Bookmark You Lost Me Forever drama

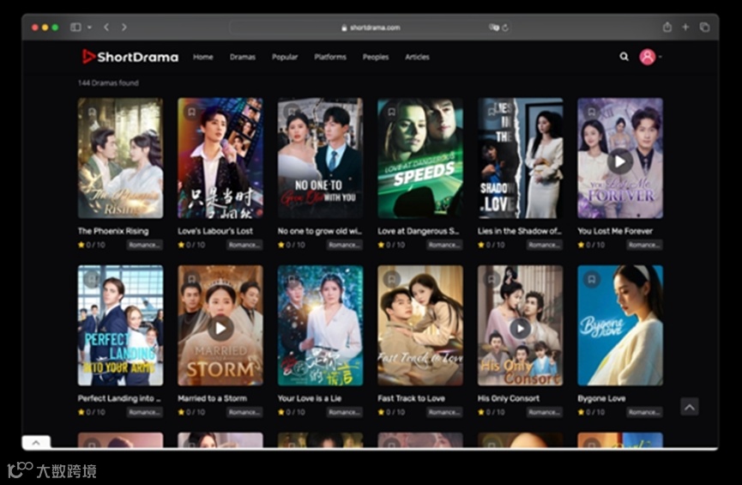coord(591,112)
